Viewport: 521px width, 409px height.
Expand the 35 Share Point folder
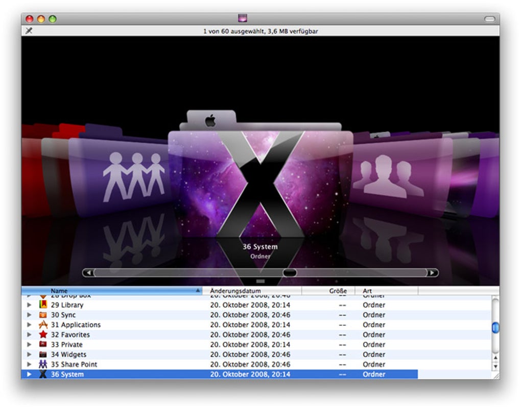click(x=29, y=365)
